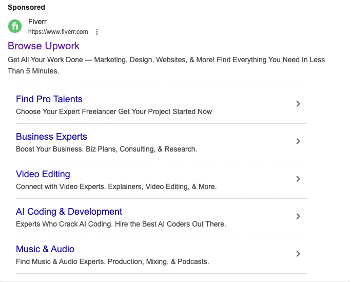Click the Fiverr advertiser name
Screen dimensions: 351x282
[x=37, y=22]
